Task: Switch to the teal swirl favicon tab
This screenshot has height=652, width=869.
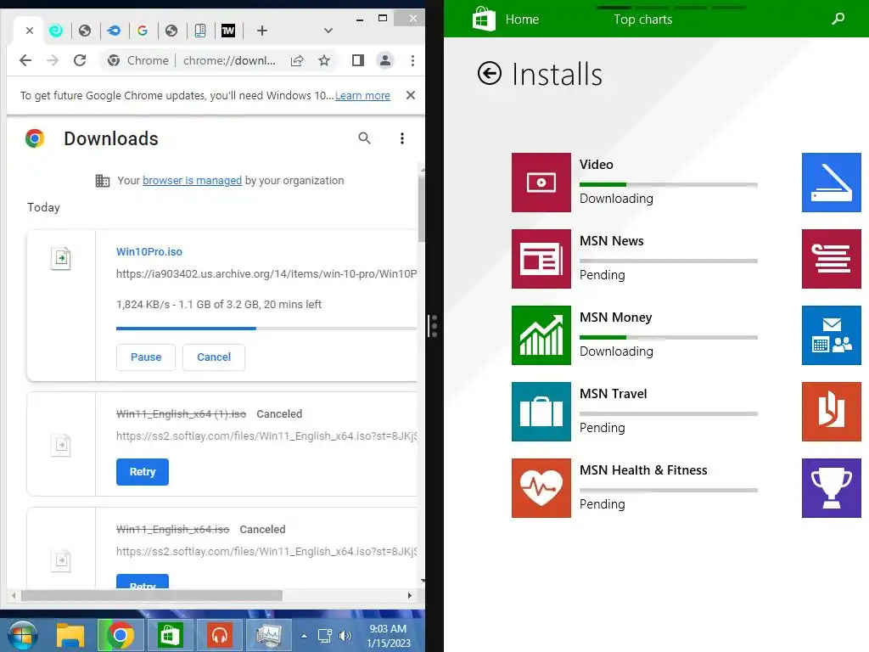Action: pos(56,31)
